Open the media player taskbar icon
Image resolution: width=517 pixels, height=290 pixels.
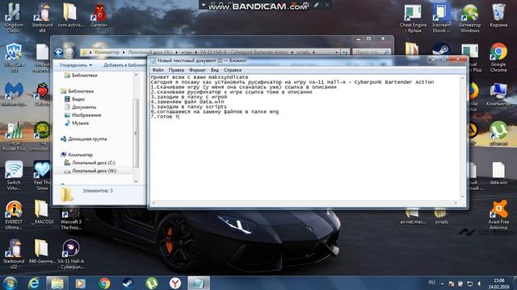click(x=80, y=284)
